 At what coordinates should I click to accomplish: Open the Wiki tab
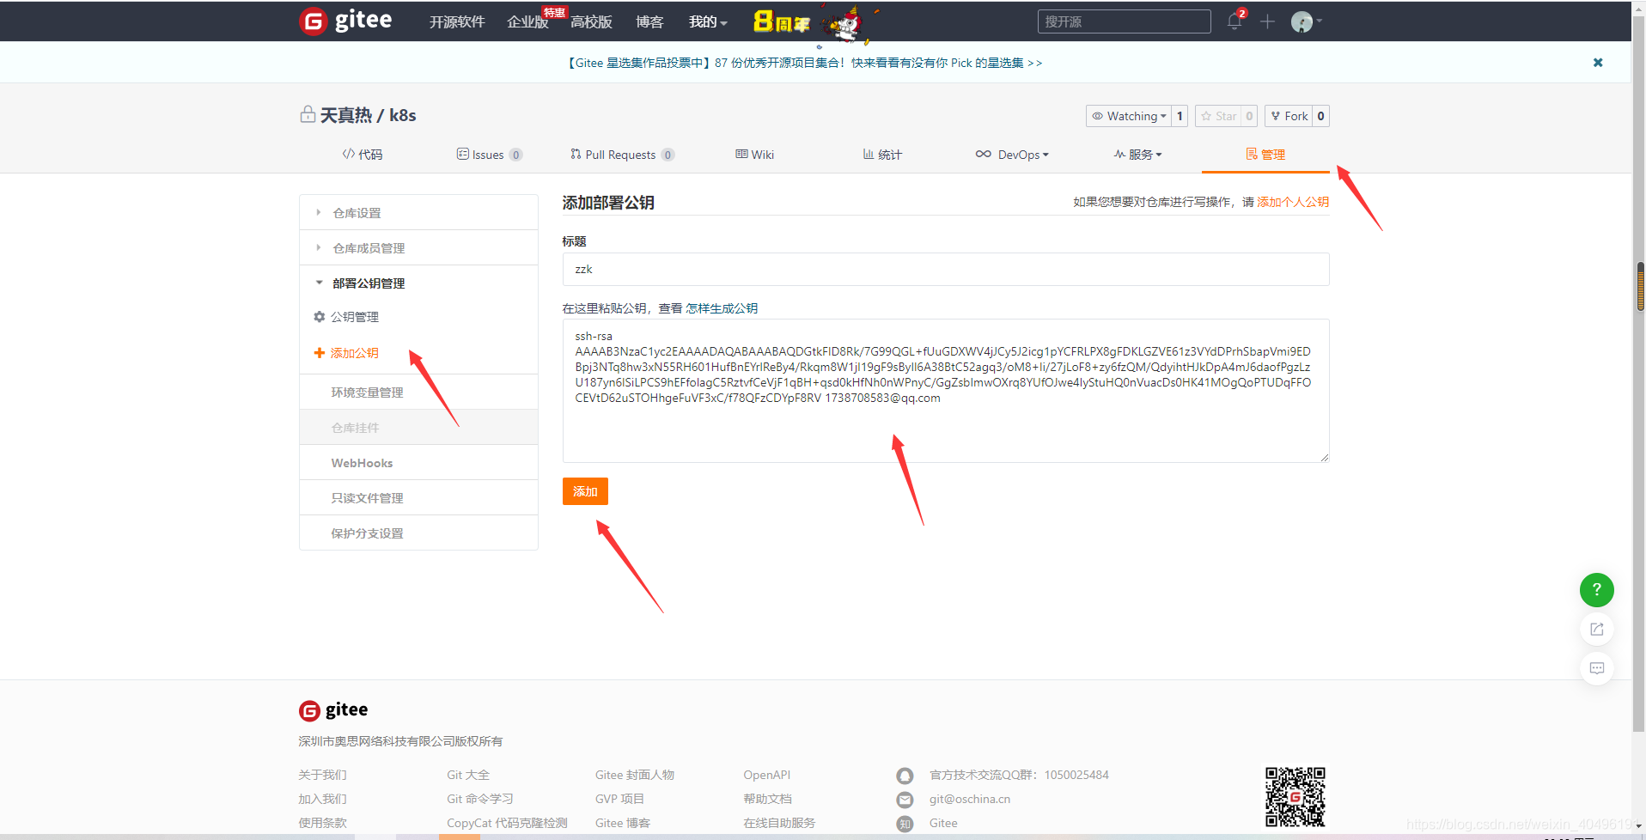(754, 155)
